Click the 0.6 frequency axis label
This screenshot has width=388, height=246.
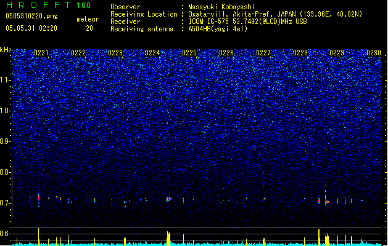pyautogui.click(x=6, y=234)
